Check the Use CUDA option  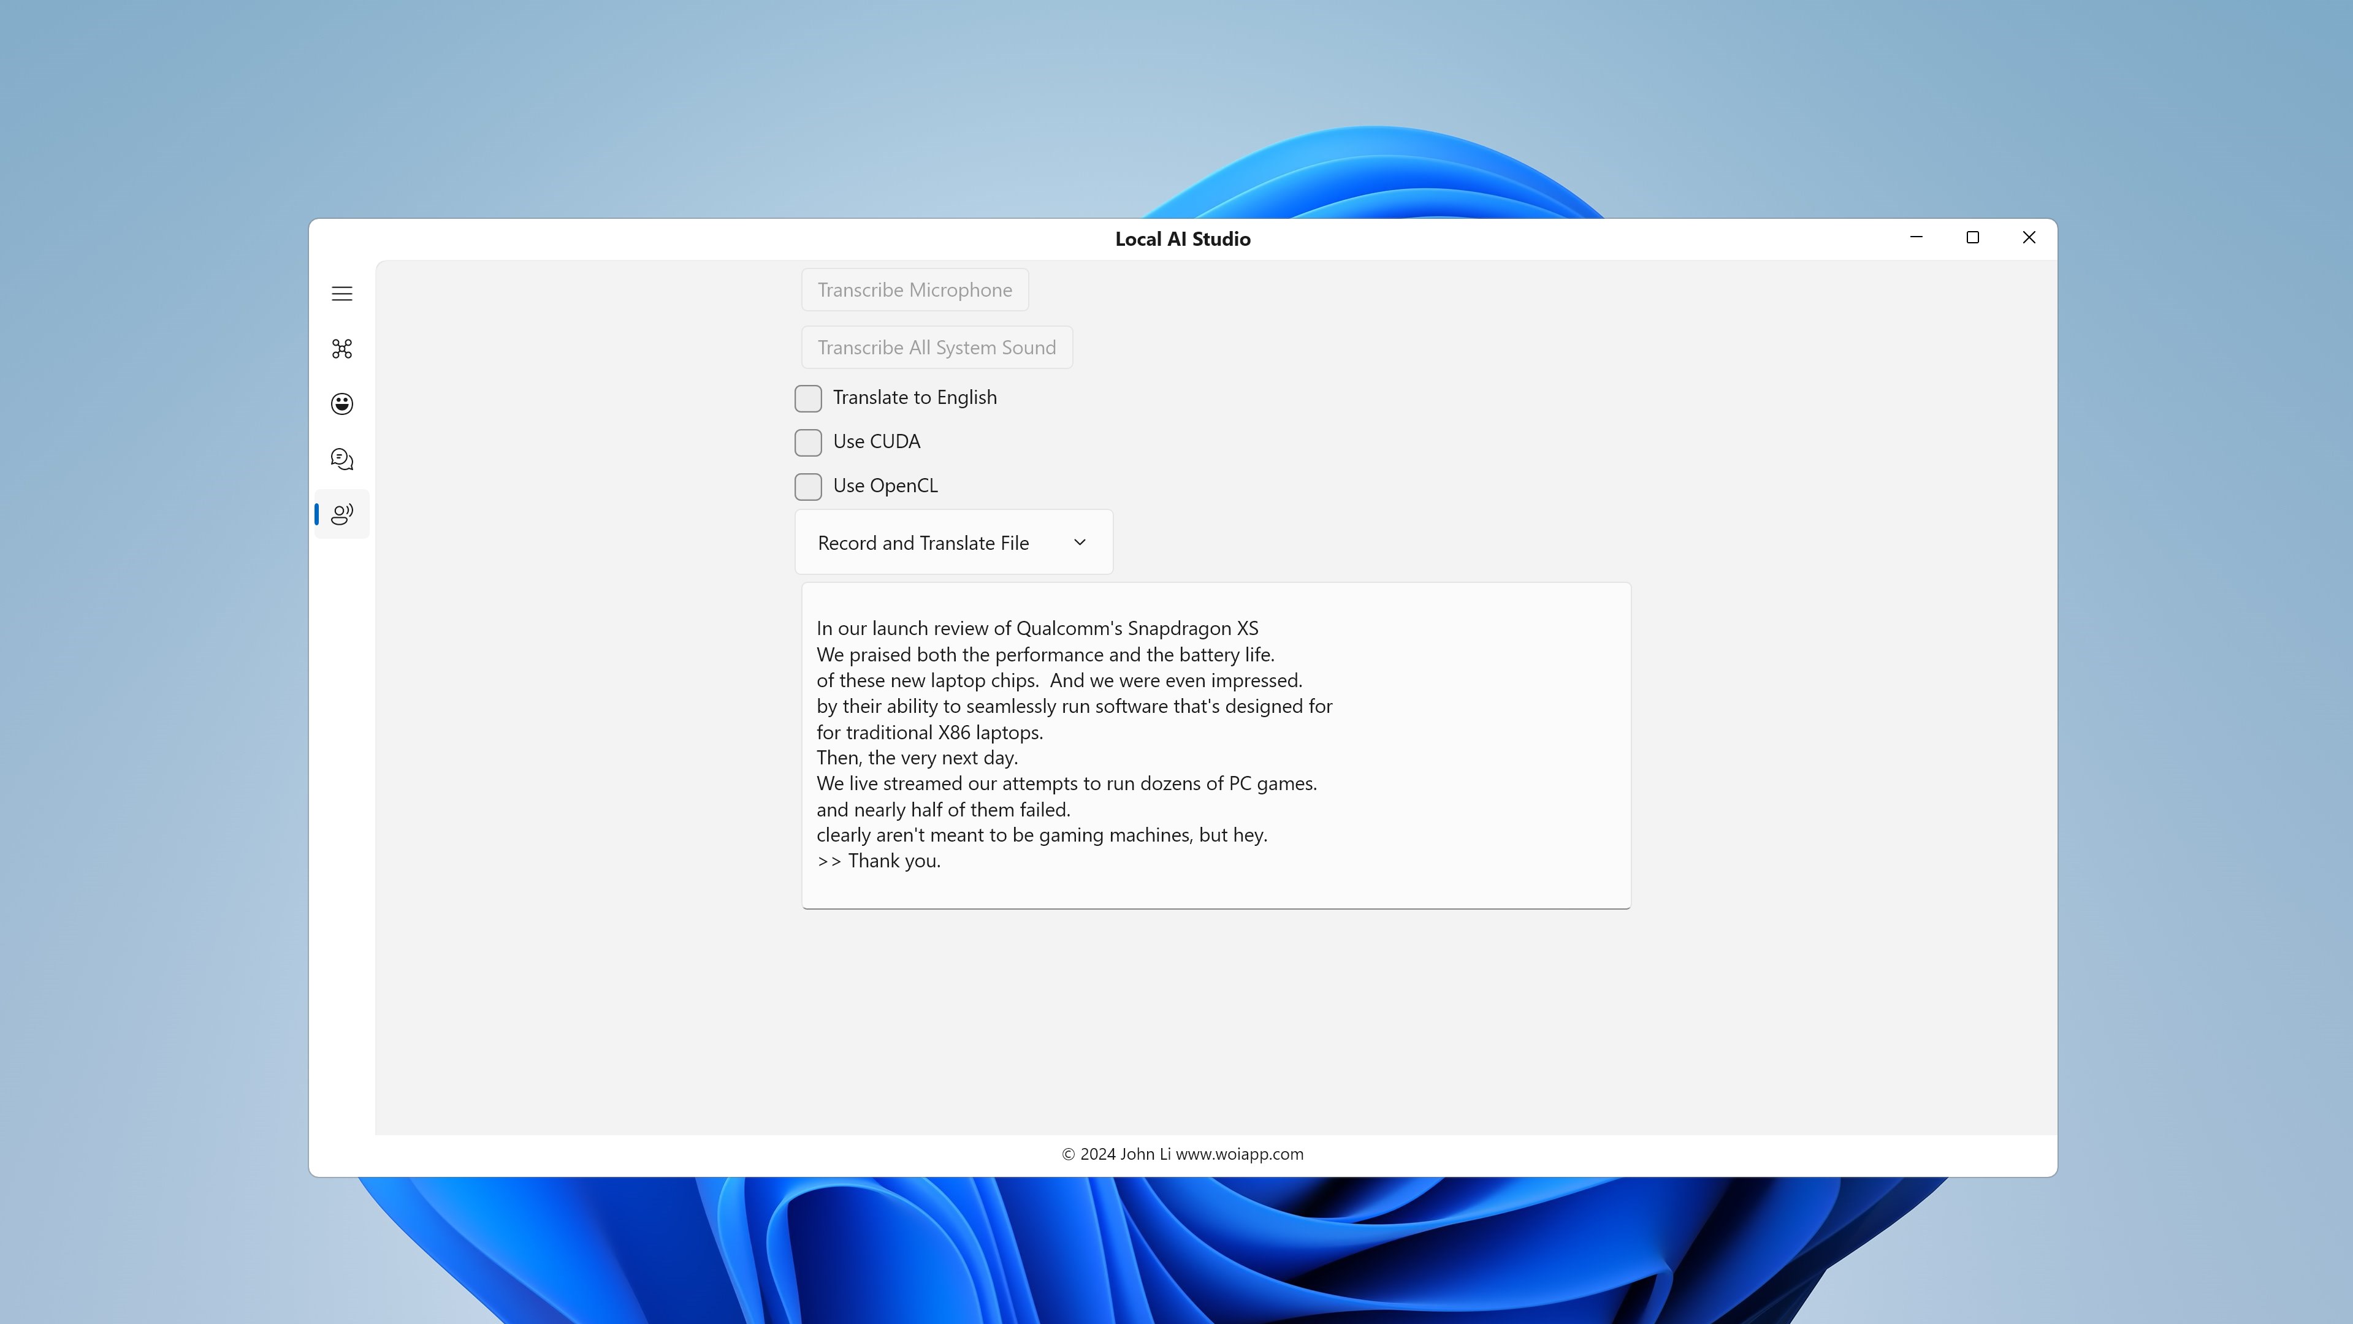tap(807, 442)
